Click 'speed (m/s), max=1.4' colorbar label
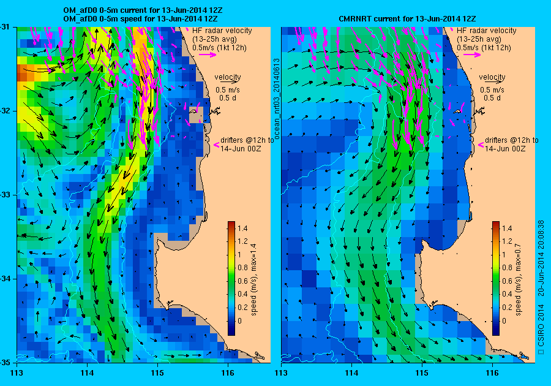Viewport: 551px width, 386px height. [253, 279]
